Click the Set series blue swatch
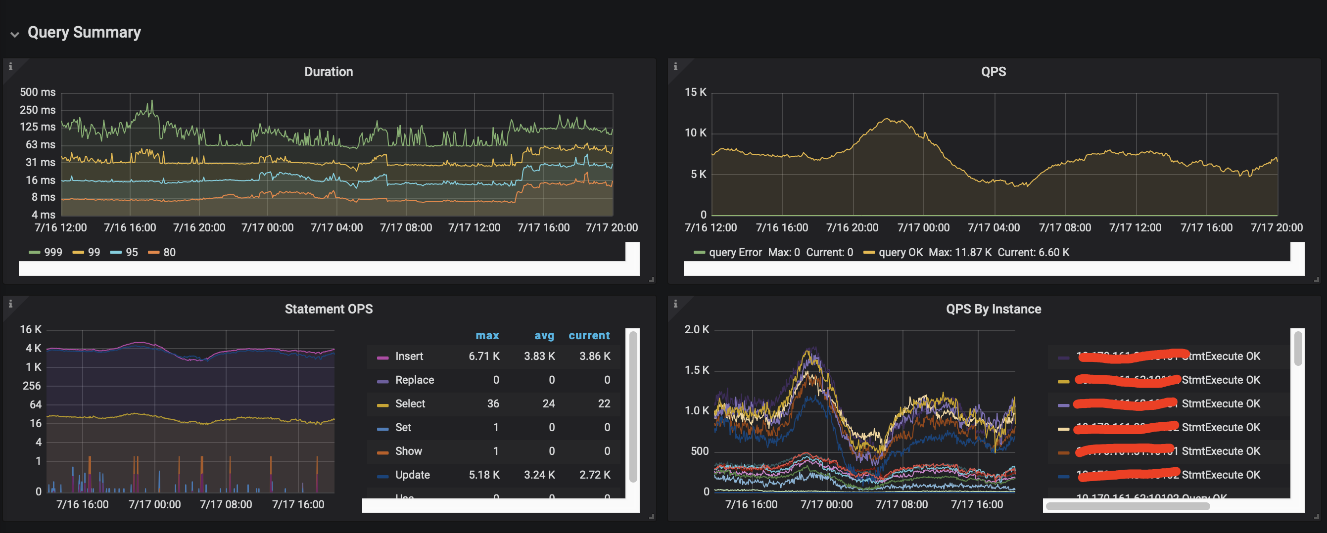This screenshot has width=1327, height=533. tap(383, 429)
